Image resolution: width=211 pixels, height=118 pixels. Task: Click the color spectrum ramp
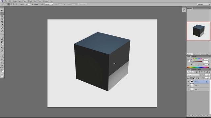click(x=198, y=68)
